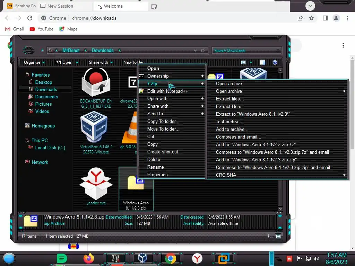Toggle Chrome side panel icon
This screenshot has width=355, height=266.
325,18
